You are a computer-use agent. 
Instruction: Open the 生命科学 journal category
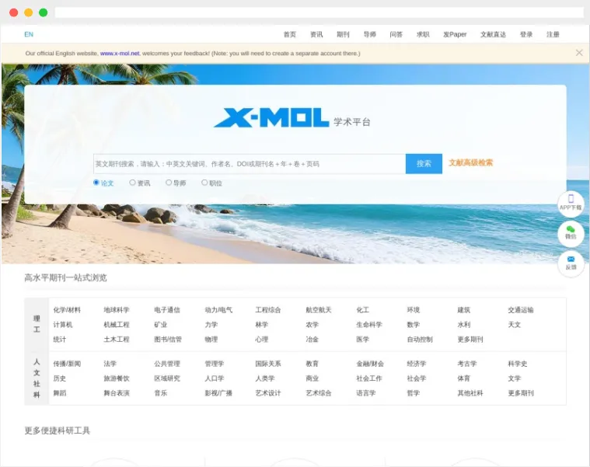(x=369, y=325)
